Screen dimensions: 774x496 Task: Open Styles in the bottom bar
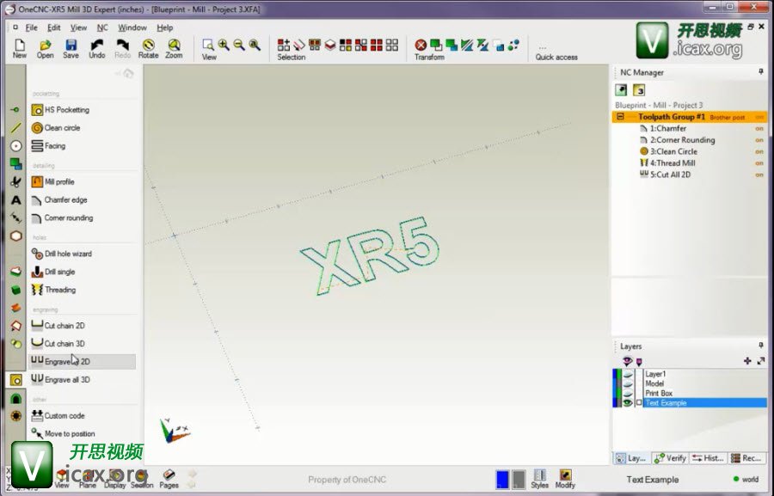539,478
